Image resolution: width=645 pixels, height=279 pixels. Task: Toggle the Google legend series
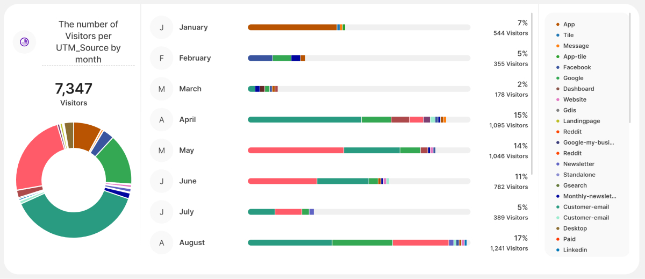[x=573, y=78]
